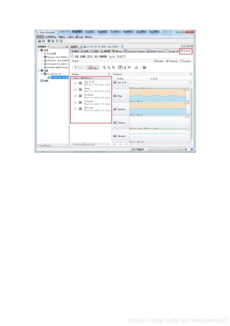Collapse the 远程 tree node
The width and height of the screenshot is (230, 326).
pyautogui.click(x=39, y=71)
